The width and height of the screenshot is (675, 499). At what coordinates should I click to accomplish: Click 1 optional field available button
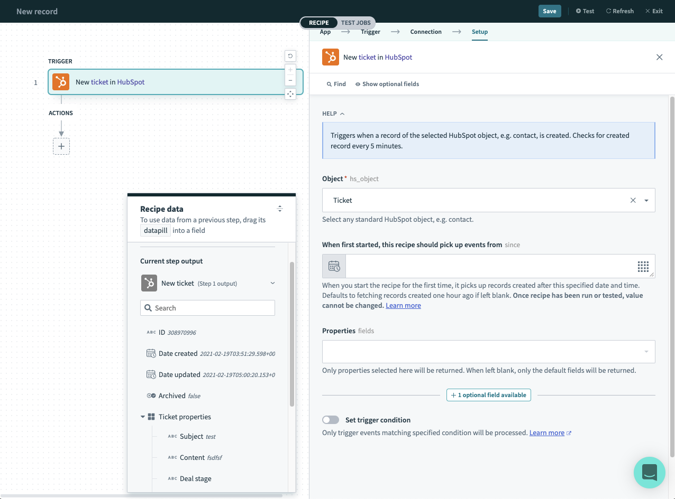pyautogui.click(x=489, y=395)
